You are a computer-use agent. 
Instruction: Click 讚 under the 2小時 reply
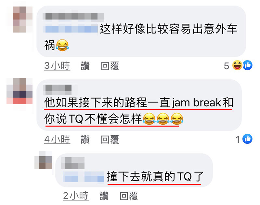104,196
